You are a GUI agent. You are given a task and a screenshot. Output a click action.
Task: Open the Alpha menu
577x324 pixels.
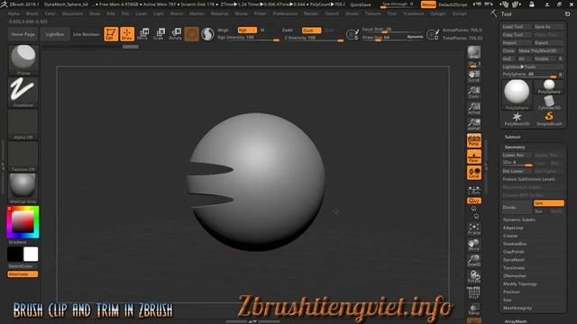(14, 13)
